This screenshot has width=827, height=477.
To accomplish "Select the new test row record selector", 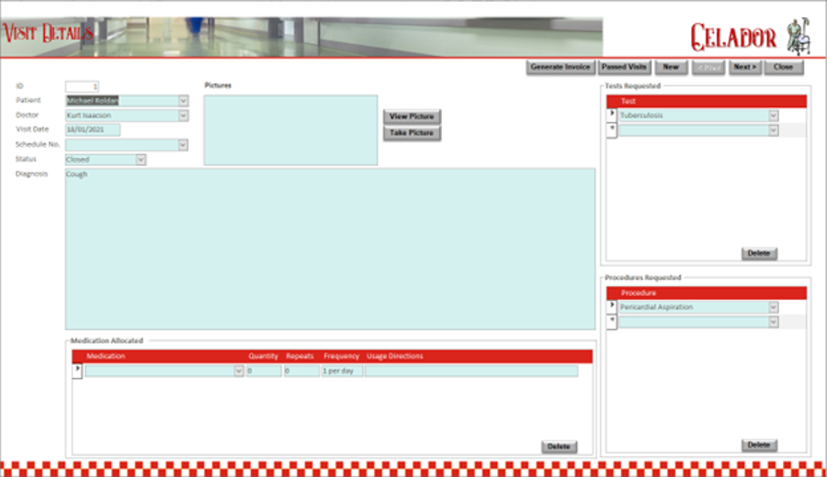I will 612,130.
